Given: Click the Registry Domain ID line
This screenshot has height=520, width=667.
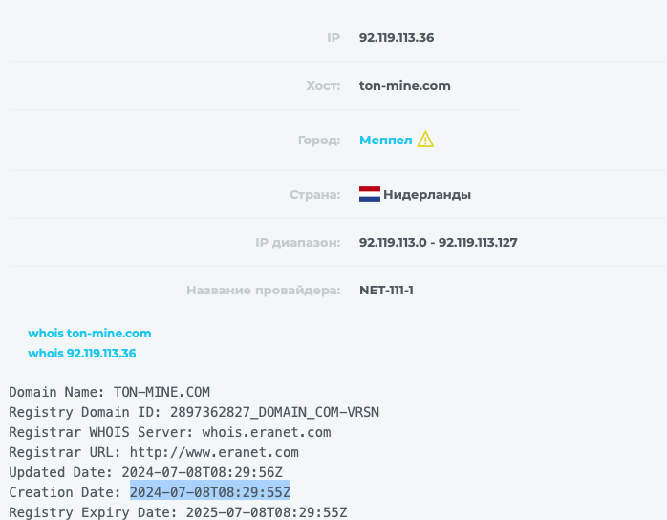Looking at the screenshot, I should [x=194, y=412].
